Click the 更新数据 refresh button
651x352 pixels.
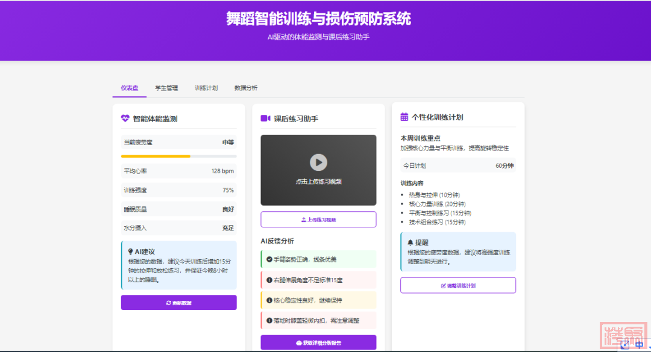point(178,303)
